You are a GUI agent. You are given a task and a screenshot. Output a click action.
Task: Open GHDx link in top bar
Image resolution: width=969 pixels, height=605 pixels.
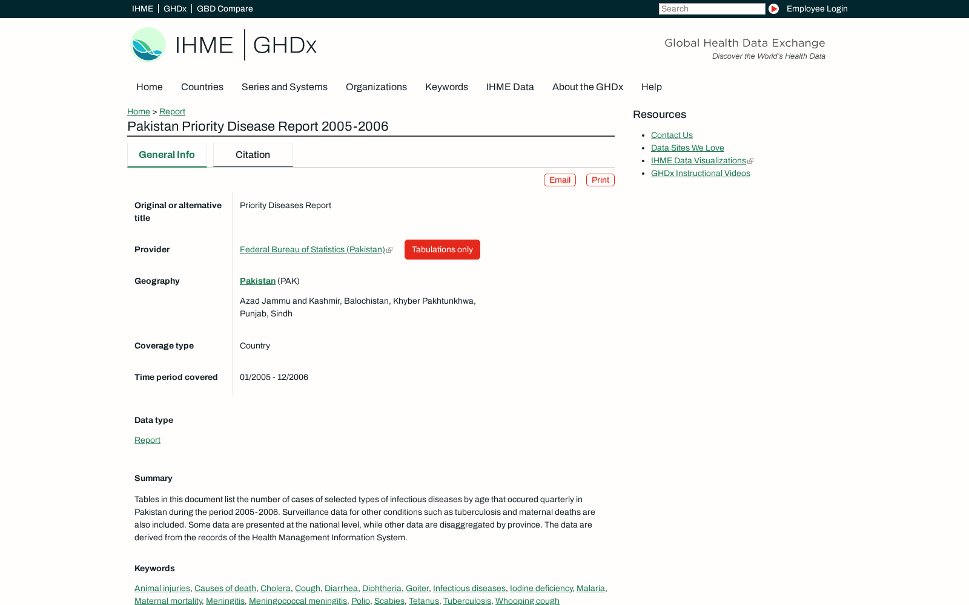175,8
